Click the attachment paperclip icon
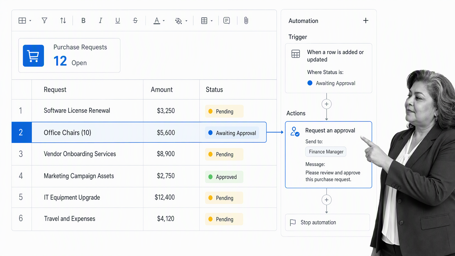 246,21
